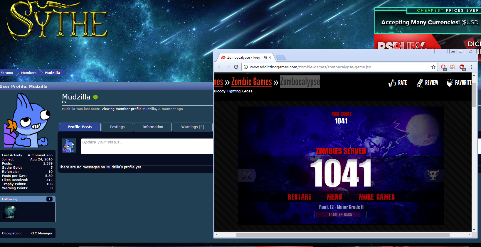481x247 pixels.
Task: Click the Posts count 1,389
Action: (x=48, y=163)
